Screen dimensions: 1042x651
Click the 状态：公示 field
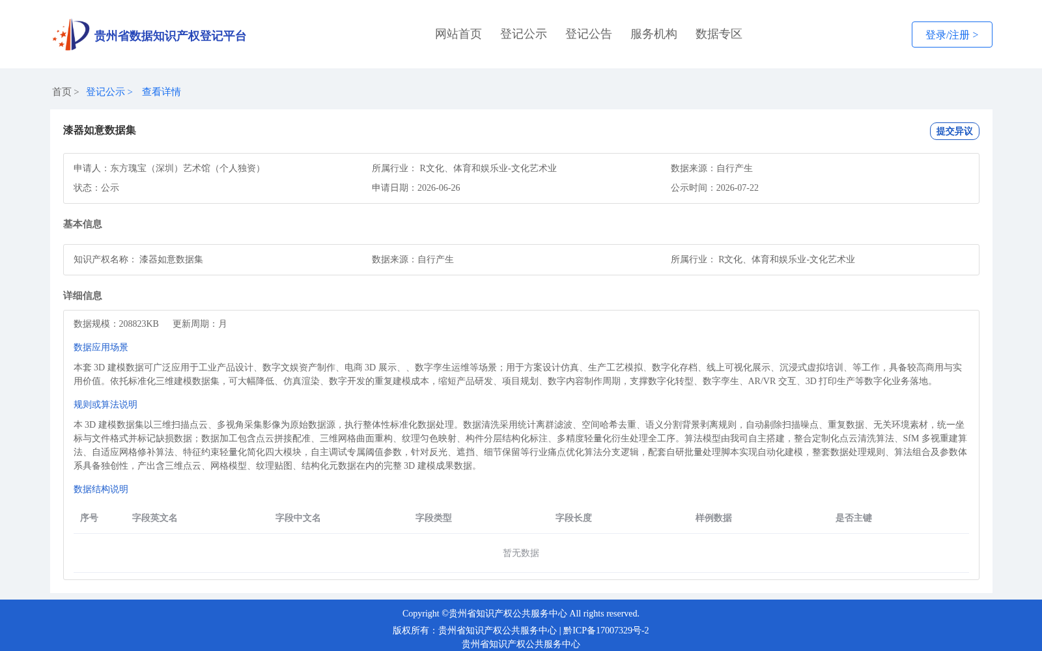tap(96, 187)
